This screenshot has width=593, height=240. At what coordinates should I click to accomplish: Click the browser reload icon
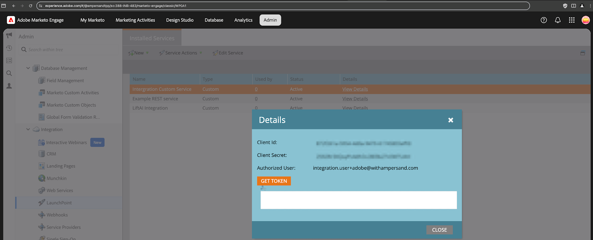coord(30,6)
